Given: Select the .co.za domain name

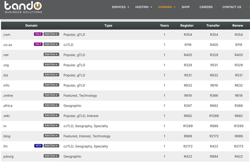Looking at the screenshot, I should (x=7, y=45).
